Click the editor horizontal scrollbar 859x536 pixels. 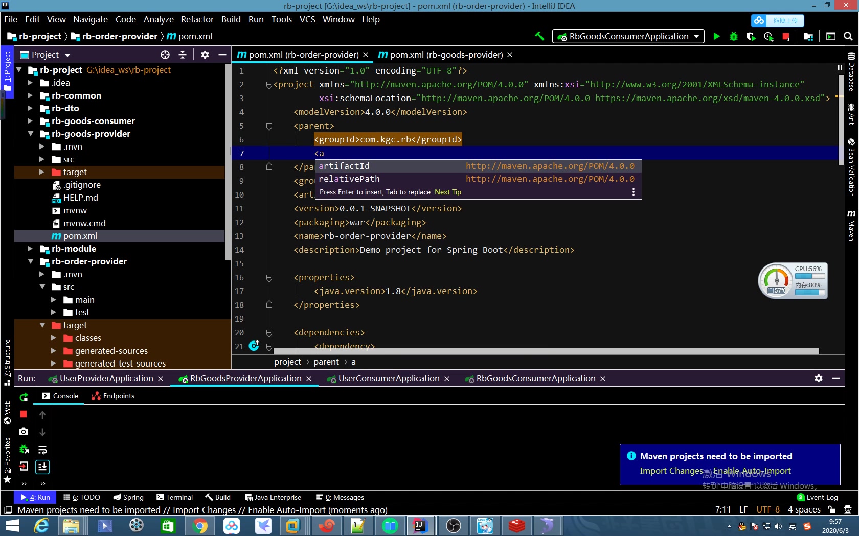click(546, 351)
